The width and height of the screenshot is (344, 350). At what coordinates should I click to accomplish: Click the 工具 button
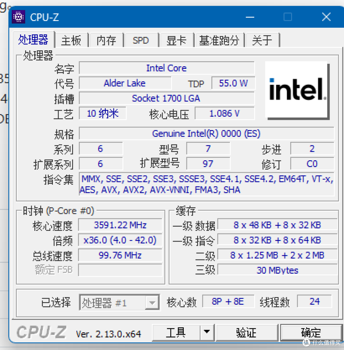176,333
